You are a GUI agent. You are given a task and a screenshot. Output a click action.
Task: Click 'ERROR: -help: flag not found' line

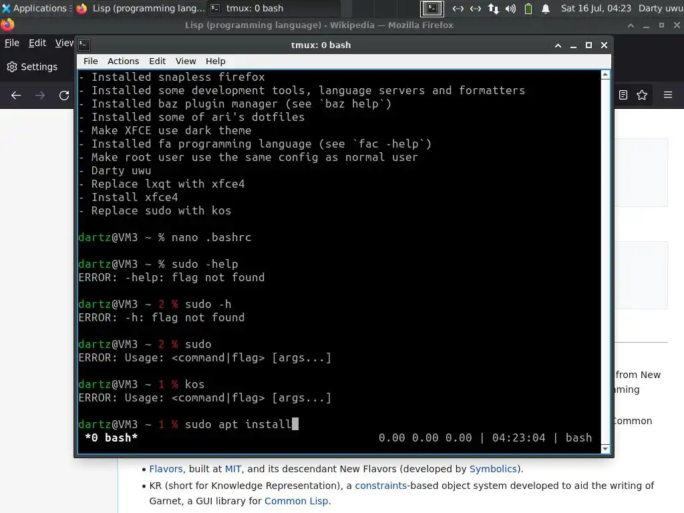coord(172,277)
